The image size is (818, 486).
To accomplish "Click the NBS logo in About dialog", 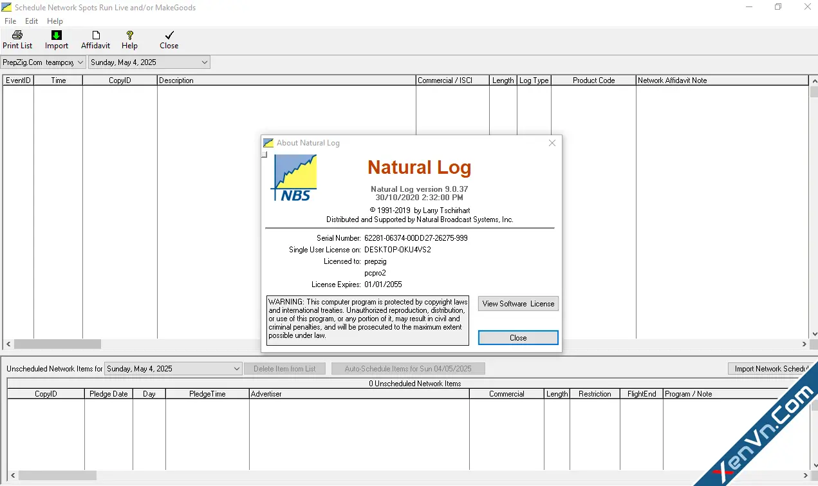I will [x=294, y=178].
